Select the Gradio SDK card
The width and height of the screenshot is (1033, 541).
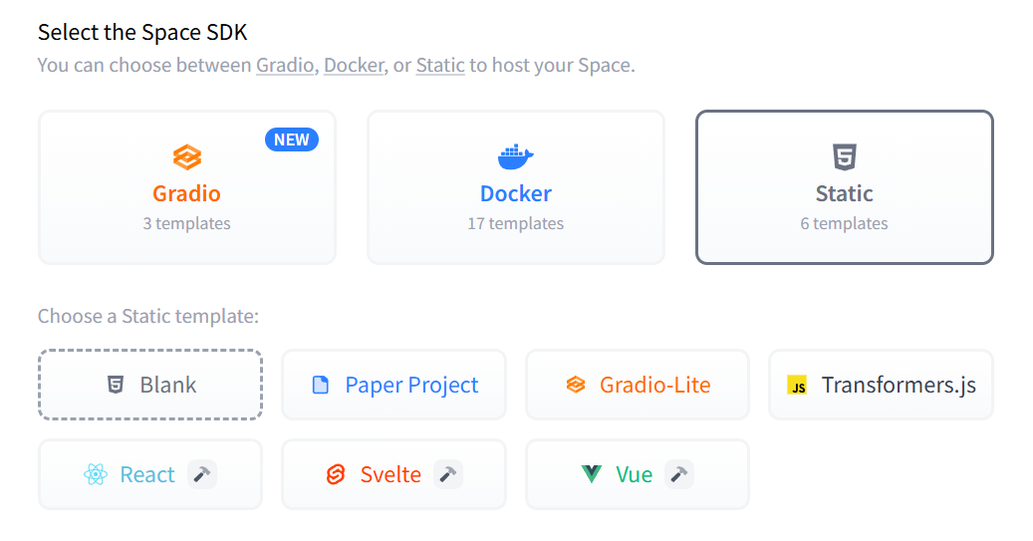(x=187, y=187)
